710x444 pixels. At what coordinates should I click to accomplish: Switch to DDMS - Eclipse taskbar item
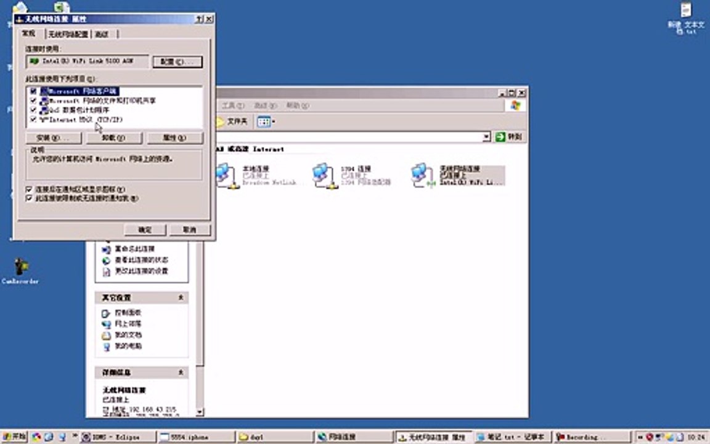[118, 437]
